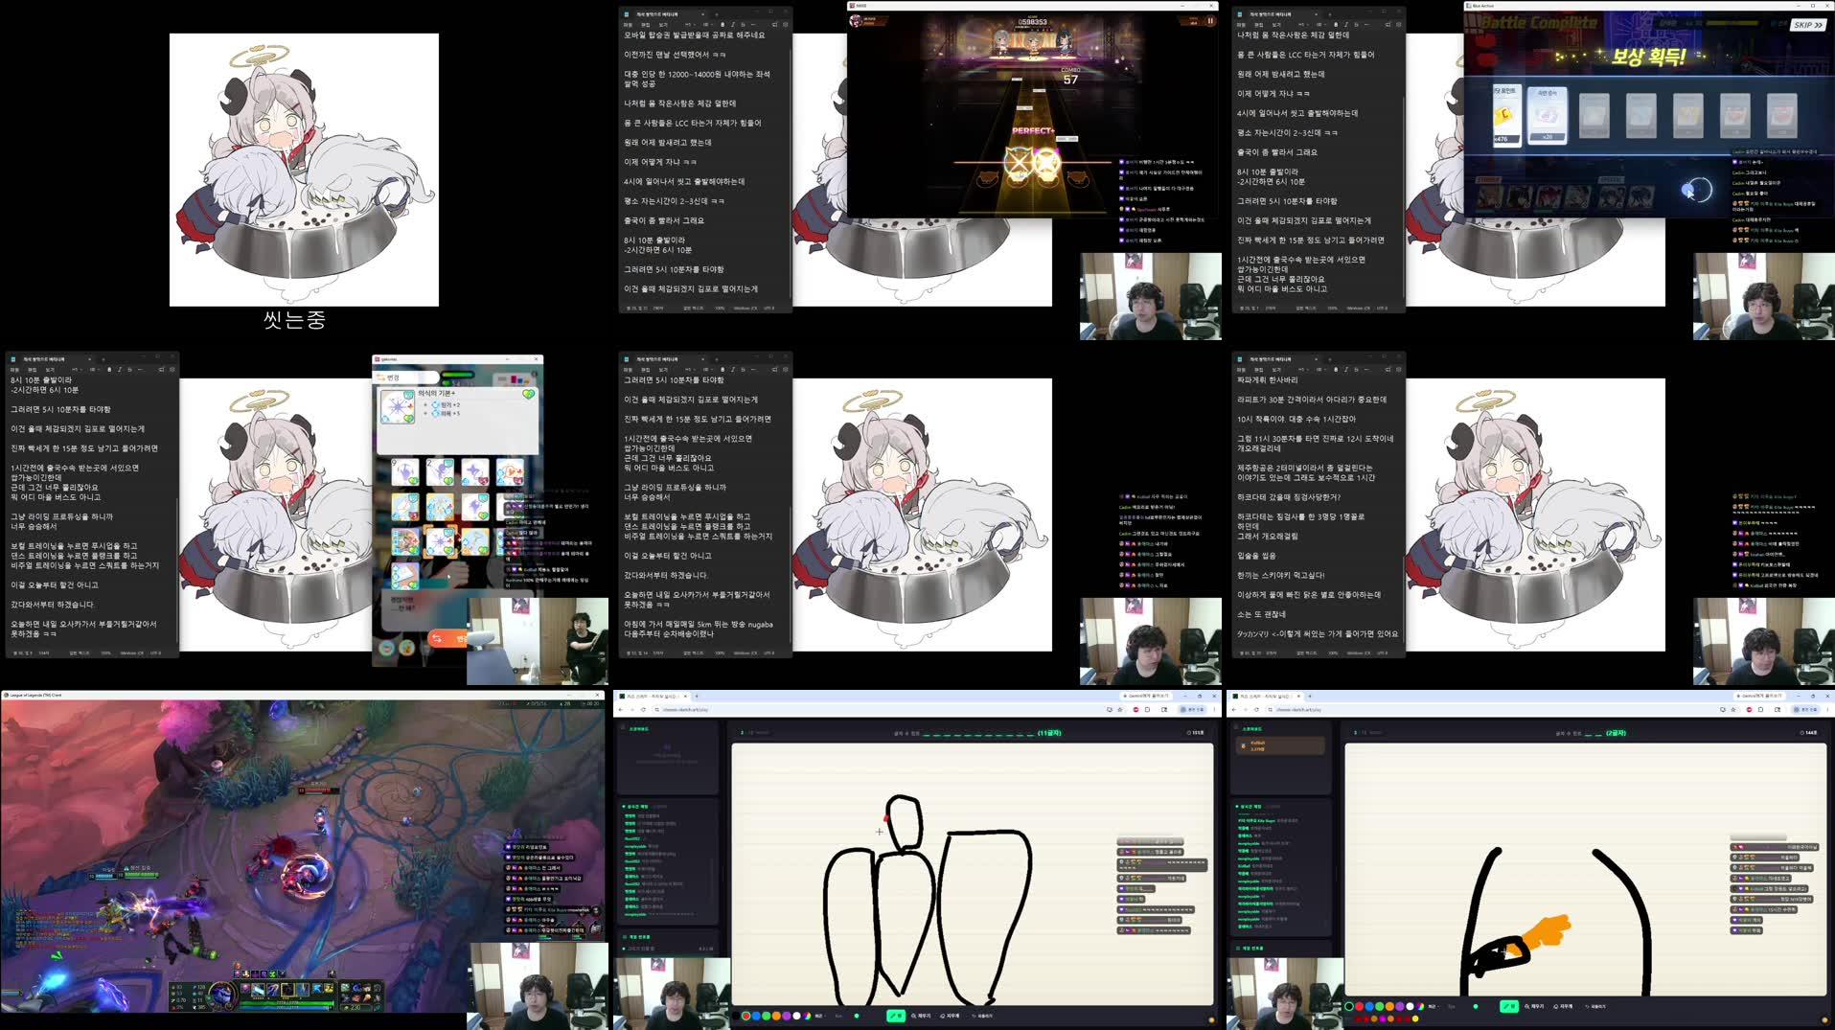The height and width of the screenshot is (1030, 1835).
Task: Open the Chrome menu in 11글자 sketch browser
Action: coord(1214,710)
